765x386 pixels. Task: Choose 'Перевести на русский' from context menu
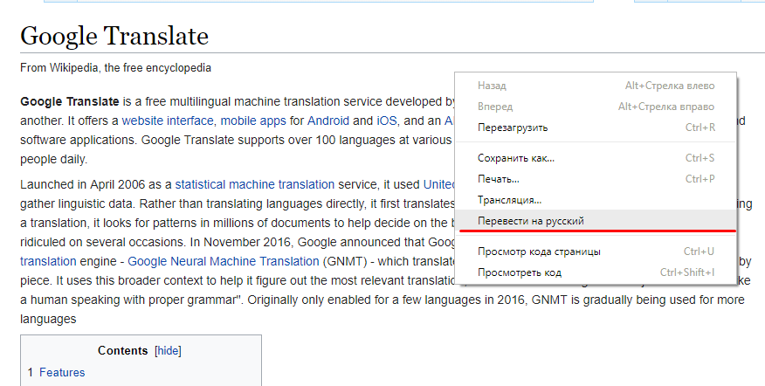click(596, 221)
